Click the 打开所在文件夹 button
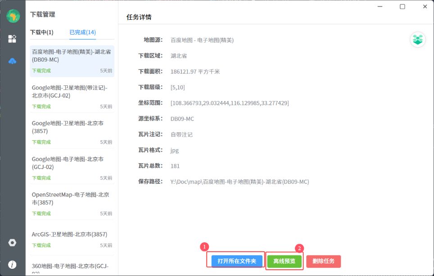The image size is (434, 276). [237, 261]
